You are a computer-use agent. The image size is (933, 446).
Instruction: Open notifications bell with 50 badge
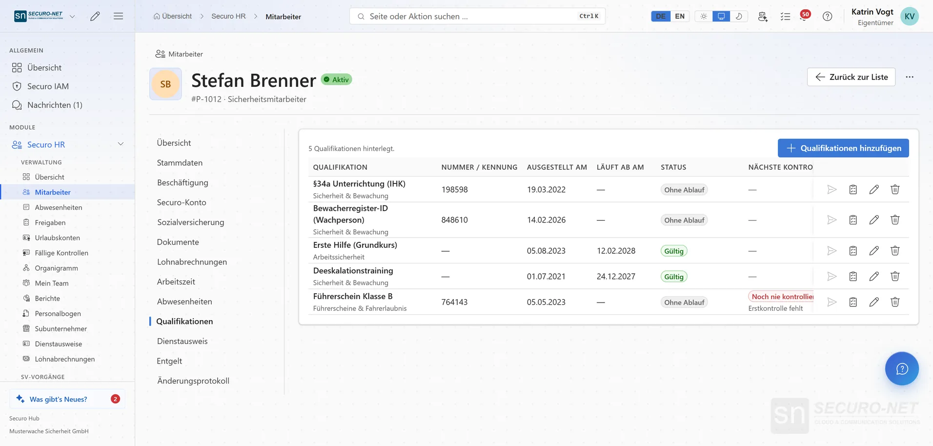pos(805,16)
